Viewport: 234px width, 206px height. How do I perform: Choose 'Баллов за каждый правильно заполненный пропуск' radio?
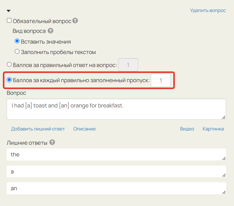tap(9, 80)
